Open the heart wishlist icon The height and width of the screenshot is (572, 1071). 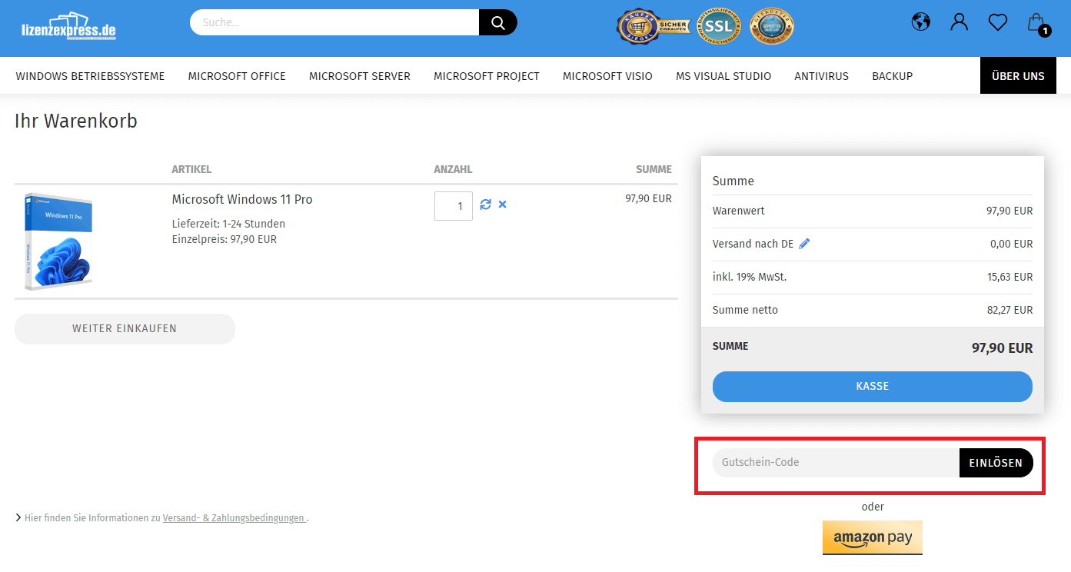tap(998, 22)
